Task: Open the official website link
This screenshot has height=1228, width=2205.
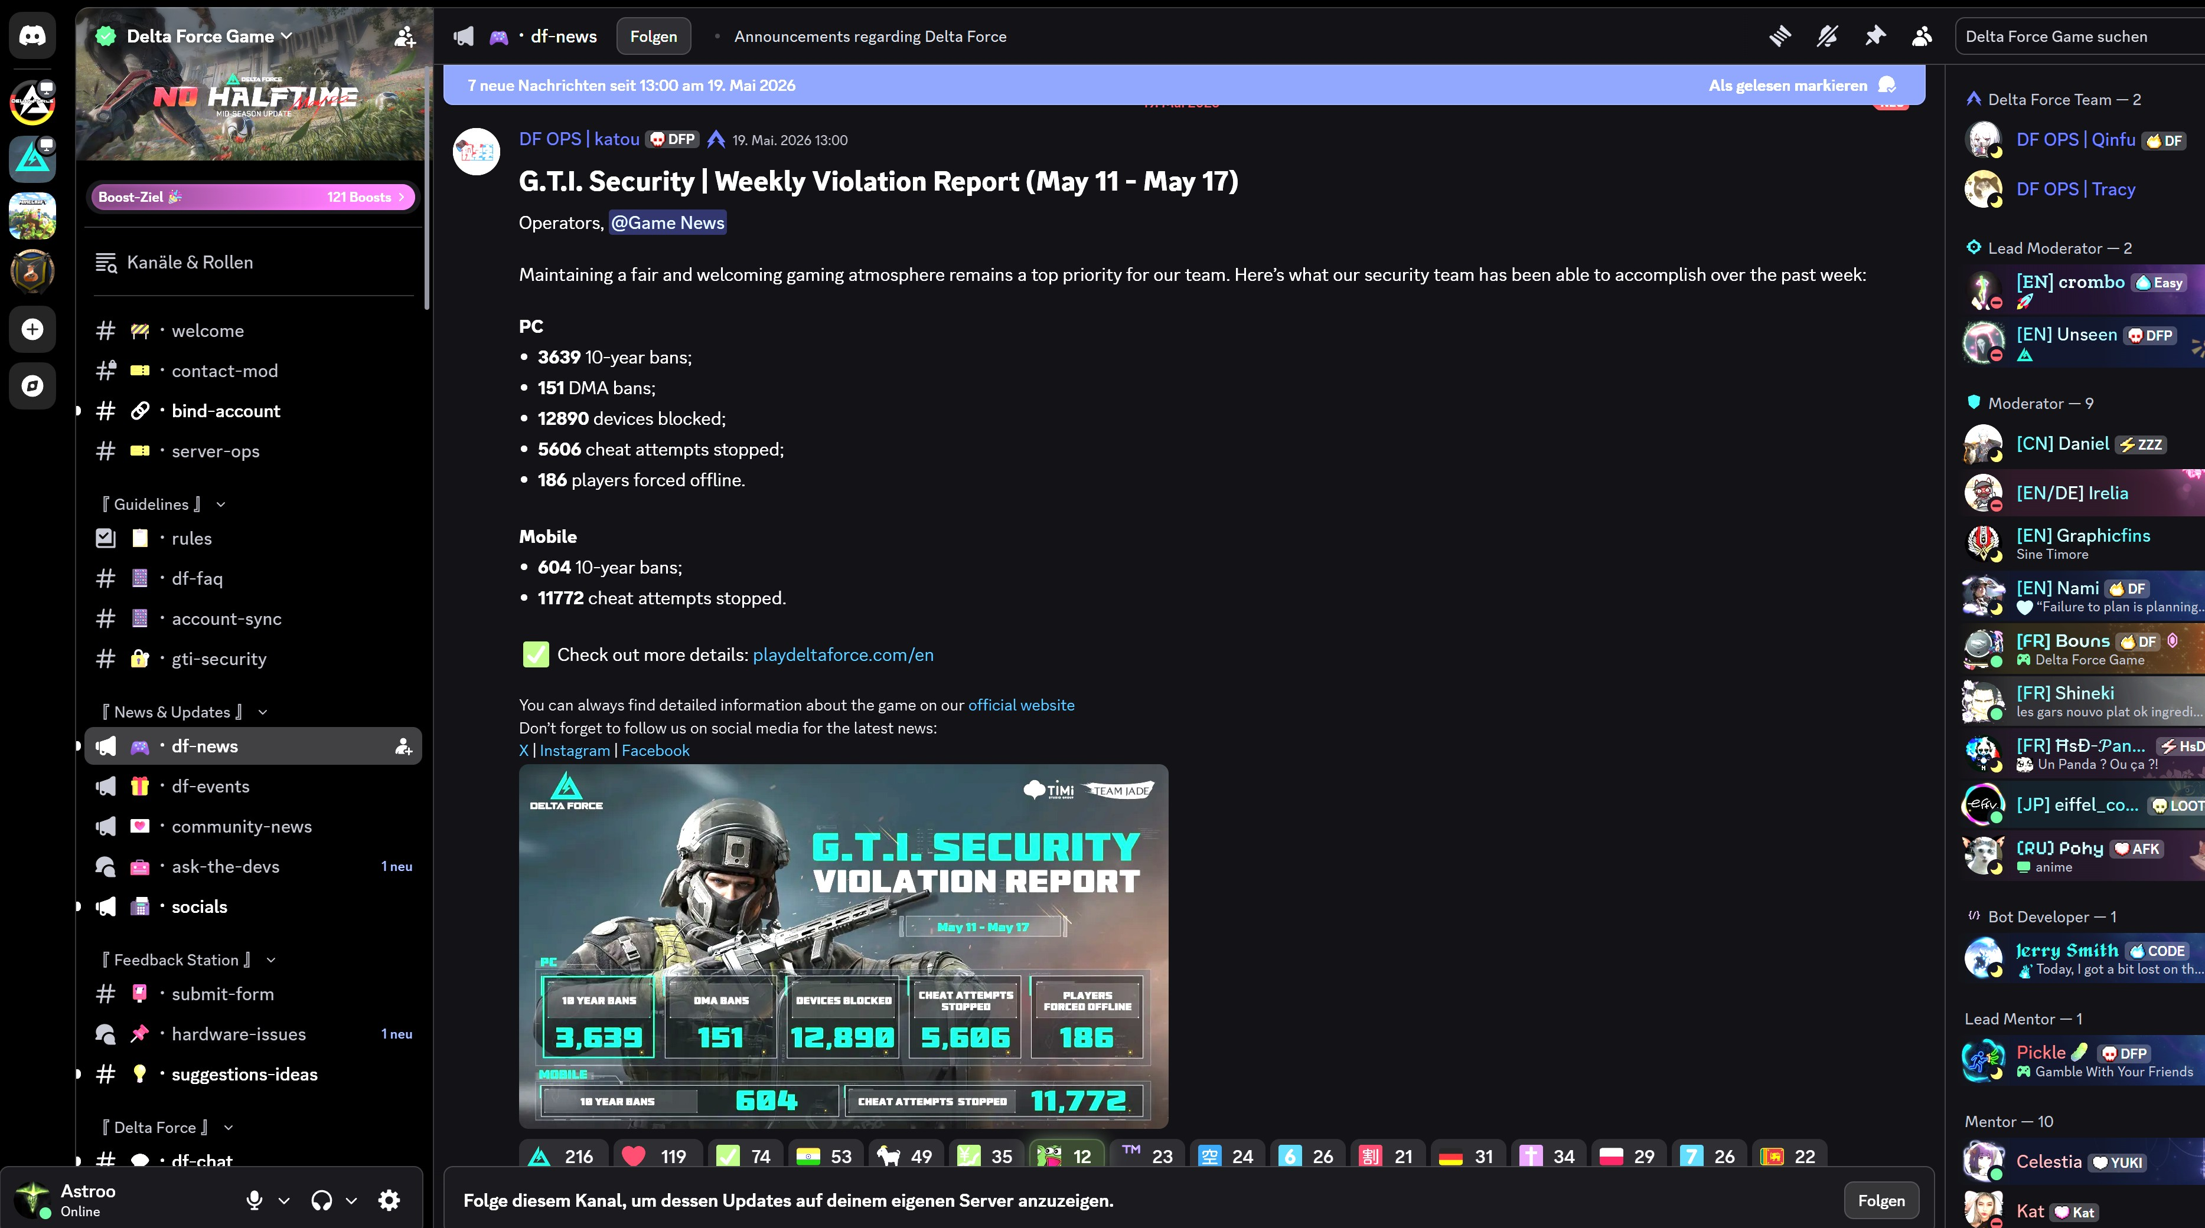Action: pyautogui.click(x=1021, y=706)
